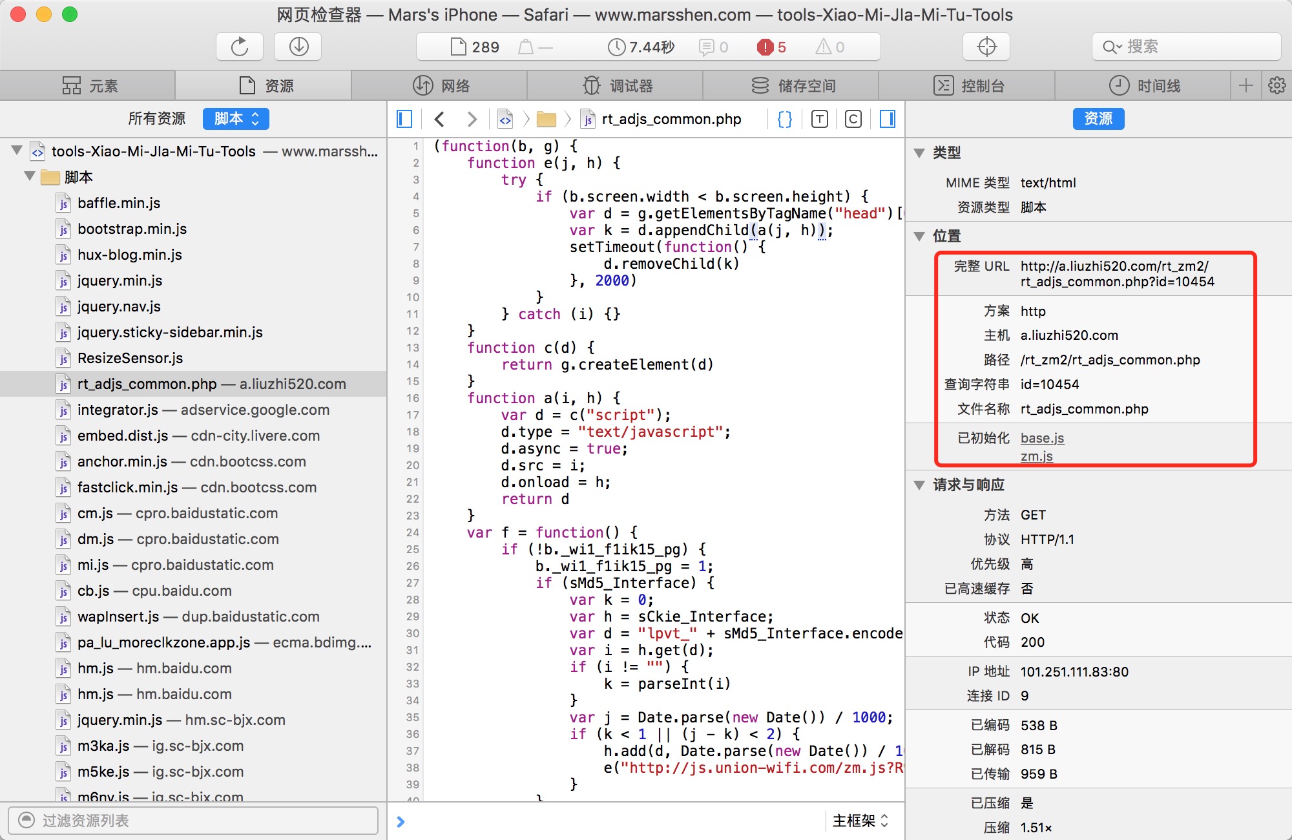Switch to the 网络 tab
The image size is (1292, 840).
[441, 85]
